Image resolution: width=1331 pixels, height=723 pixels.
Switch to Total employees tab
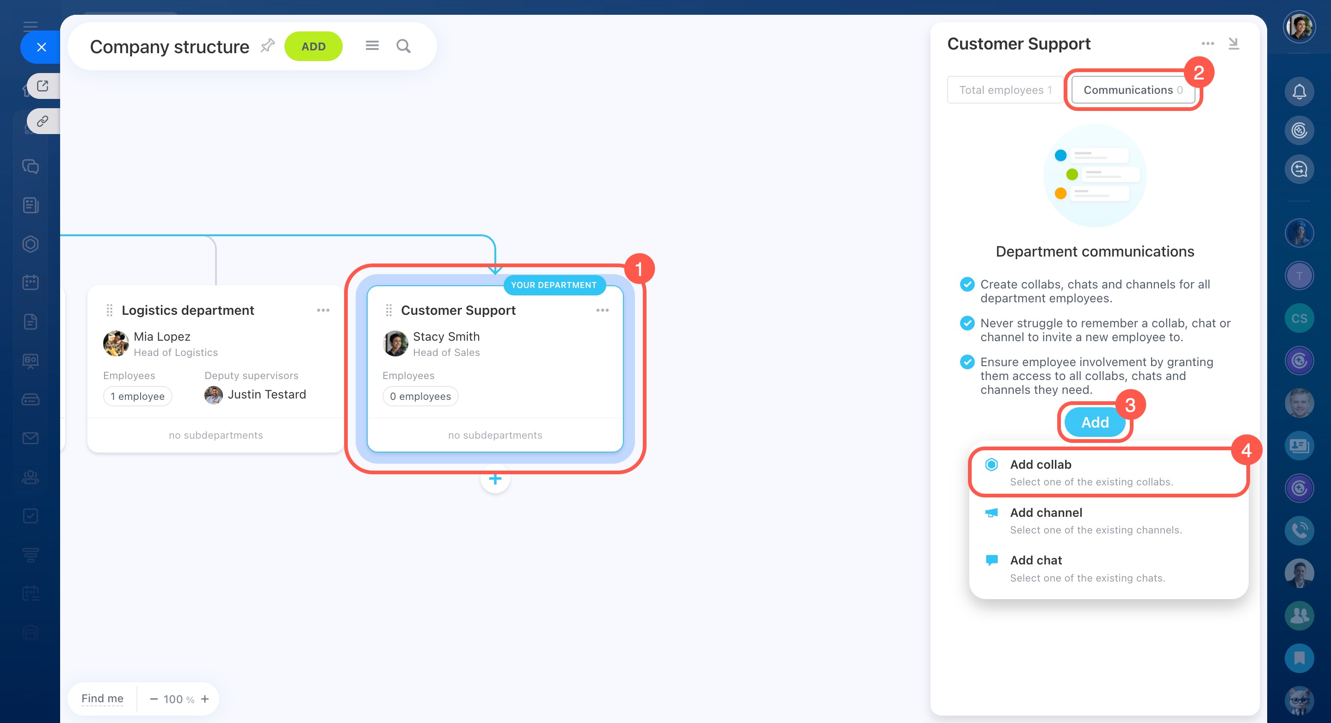1005,90
